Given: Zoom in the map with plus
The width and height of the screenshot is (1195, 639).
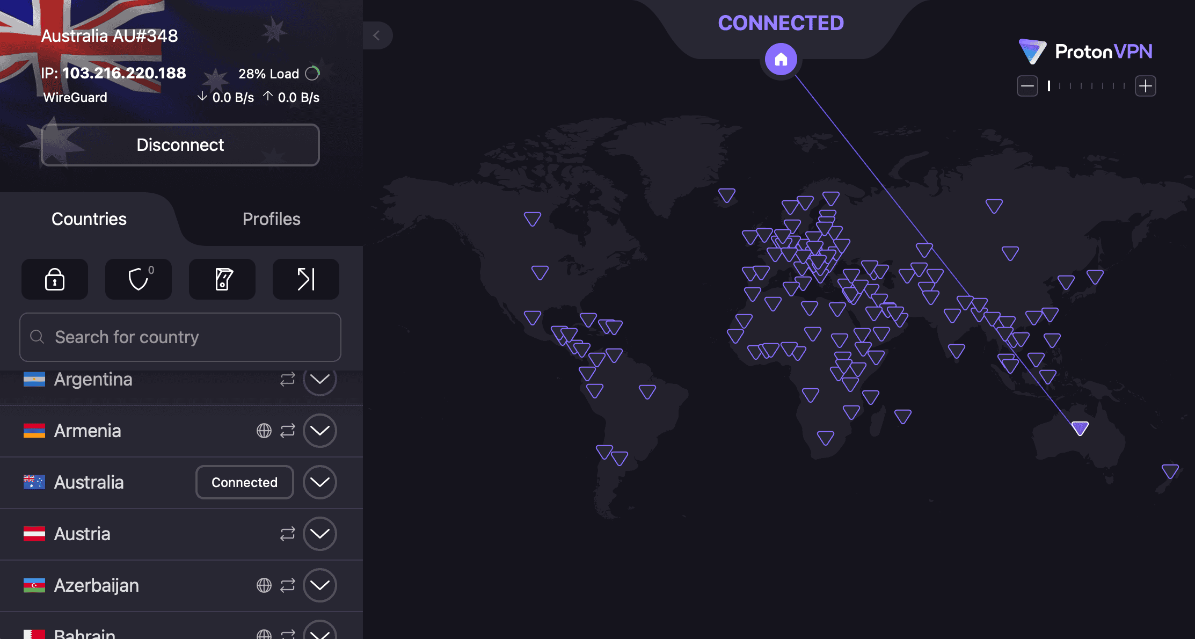Looking at the screenshot, I should click(1145, 86).
